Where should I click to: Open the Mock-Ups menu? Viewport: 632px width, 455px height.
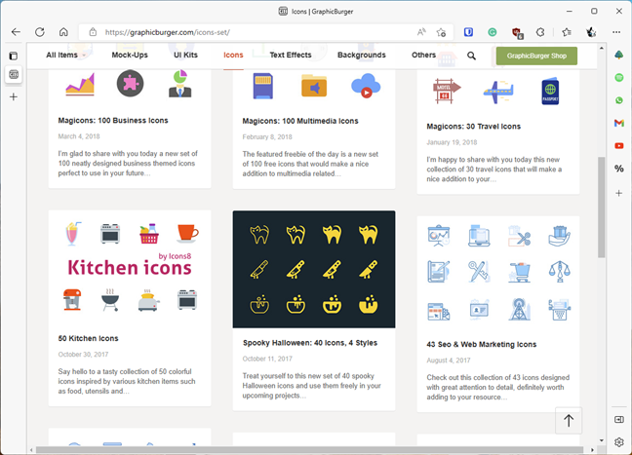[130, 56]
